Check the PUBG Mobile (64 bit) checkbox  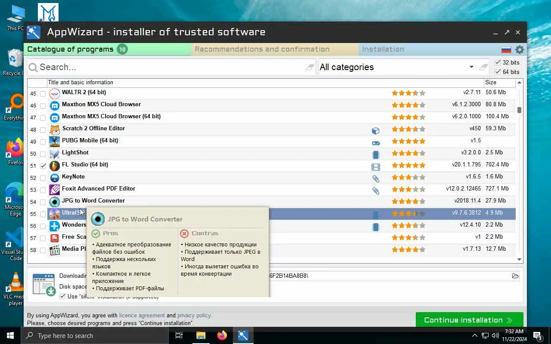click(43, 142)
